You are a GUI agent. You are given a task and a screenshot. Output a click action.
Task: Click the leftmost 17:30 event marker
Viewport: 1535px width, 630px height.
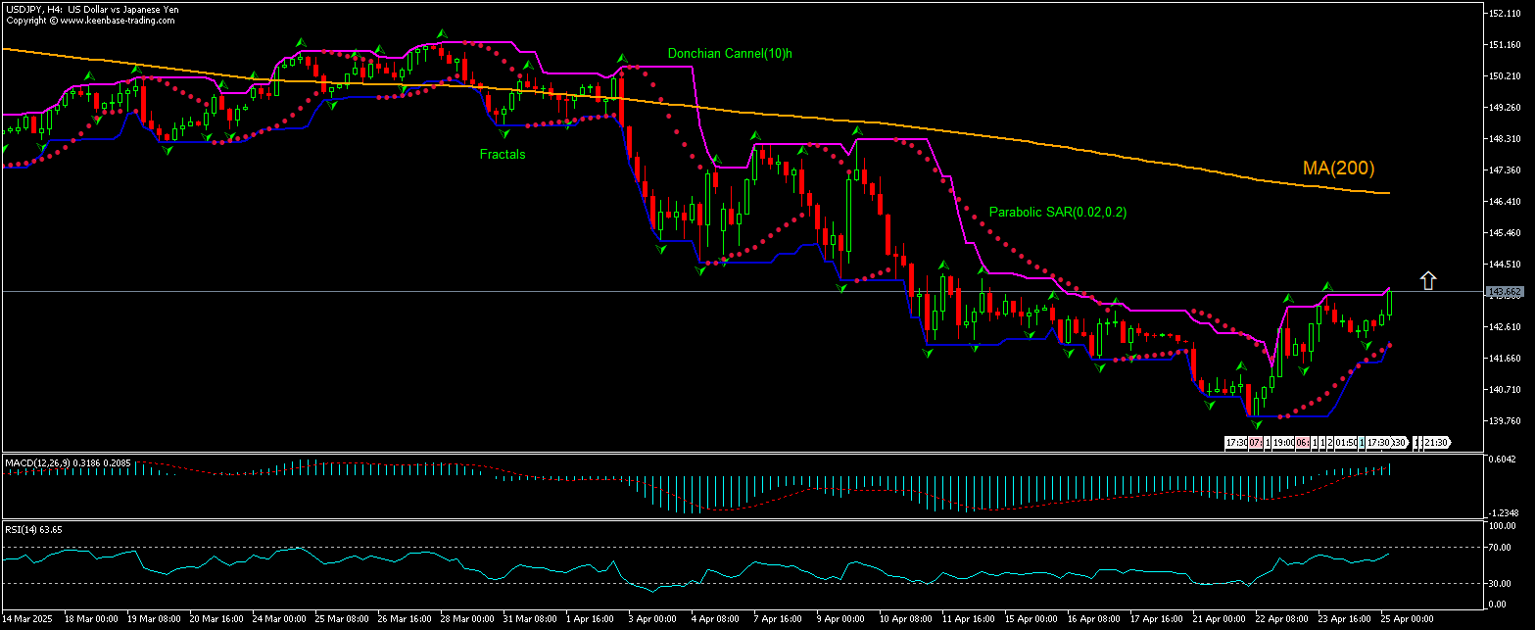[x=1236, y=443]
